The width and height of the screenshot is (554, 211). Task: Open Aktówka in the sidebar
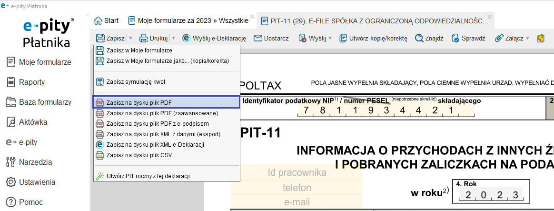click(27, 122)
